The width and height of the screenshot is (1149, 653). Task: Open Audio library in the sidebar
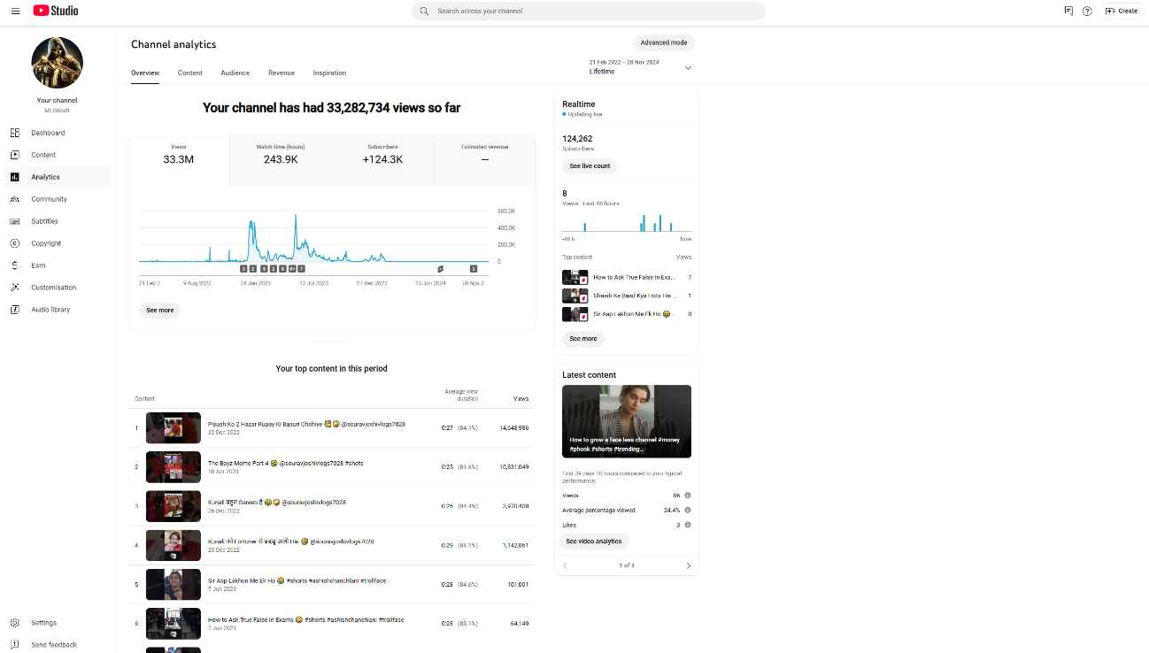(58, 310)
